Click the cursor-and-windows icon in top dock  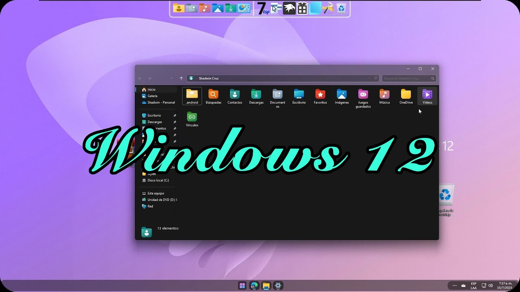pos(276,8)
